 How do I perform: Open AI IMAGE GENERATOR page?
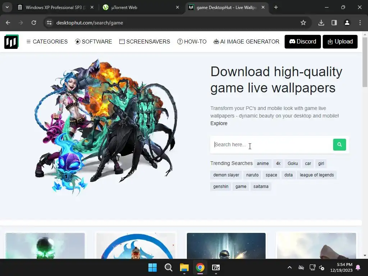(246, 42)
